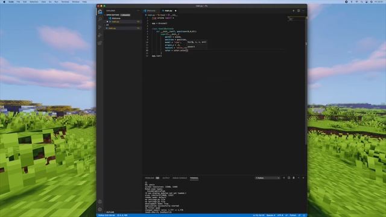
Task: Change encoding via UTF-8 in status bar
Action: (x=280, y=215)
